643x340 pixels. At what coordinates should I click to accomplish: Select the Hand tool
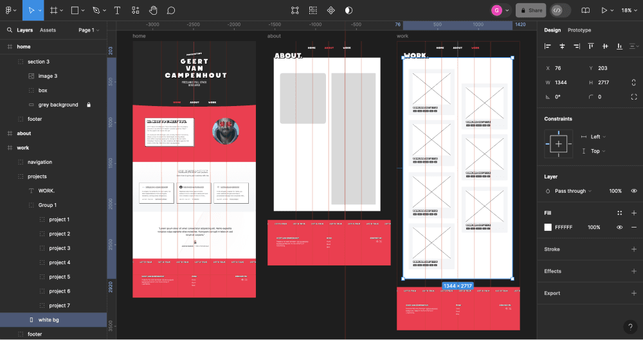(x=153, y=10)
